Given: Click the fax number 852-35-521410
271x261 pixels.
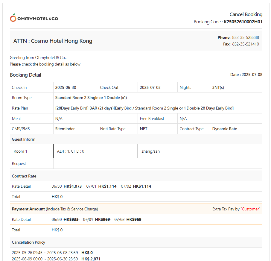Looking at the screenshot, I should pos(245,44).
